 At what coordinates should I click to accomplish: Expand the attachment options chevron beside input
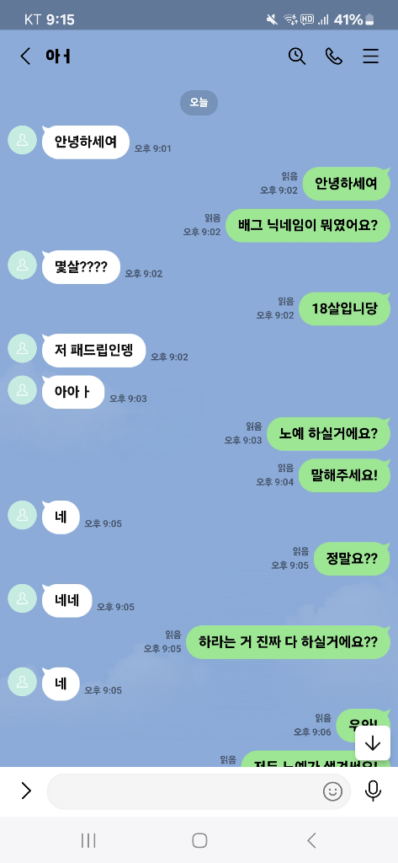(26, 791)
